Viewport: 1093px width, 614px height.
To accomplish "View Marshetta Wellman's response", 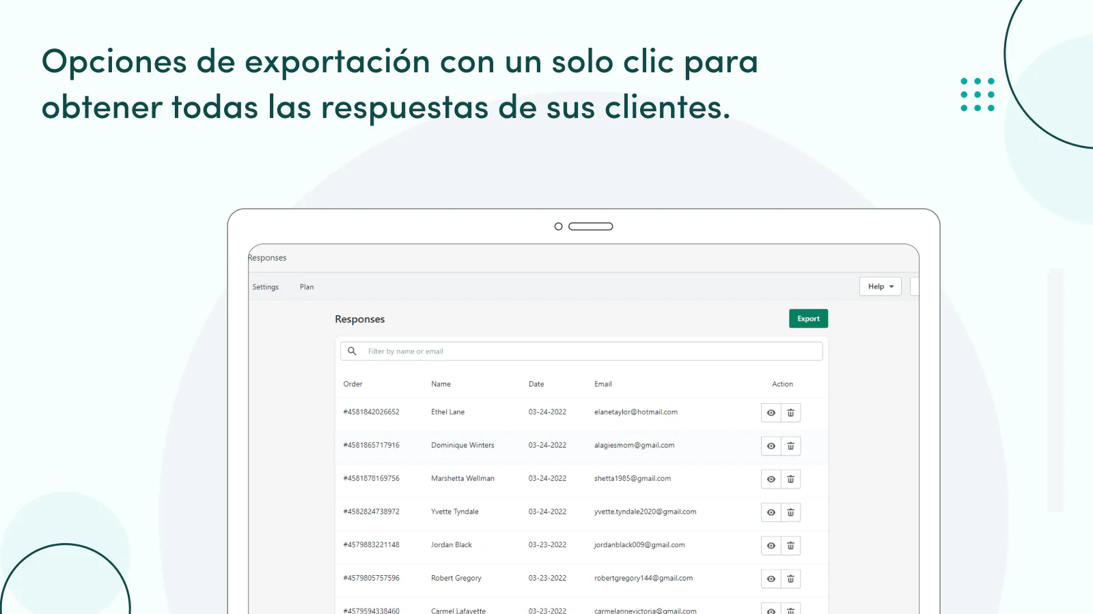I will pos(771,480).
